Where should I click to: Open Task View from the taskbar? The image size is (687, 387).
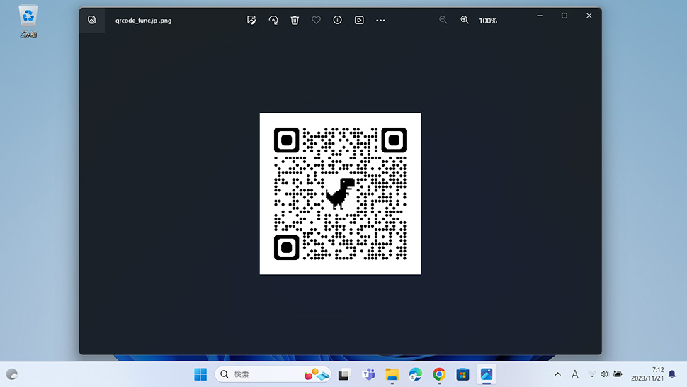(x=344, y=374)
